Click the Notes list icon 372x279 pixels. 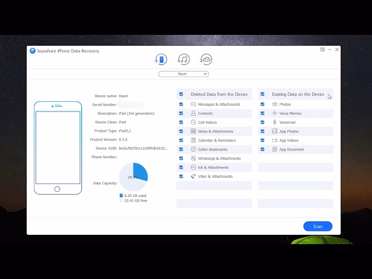tap(194, 131)
